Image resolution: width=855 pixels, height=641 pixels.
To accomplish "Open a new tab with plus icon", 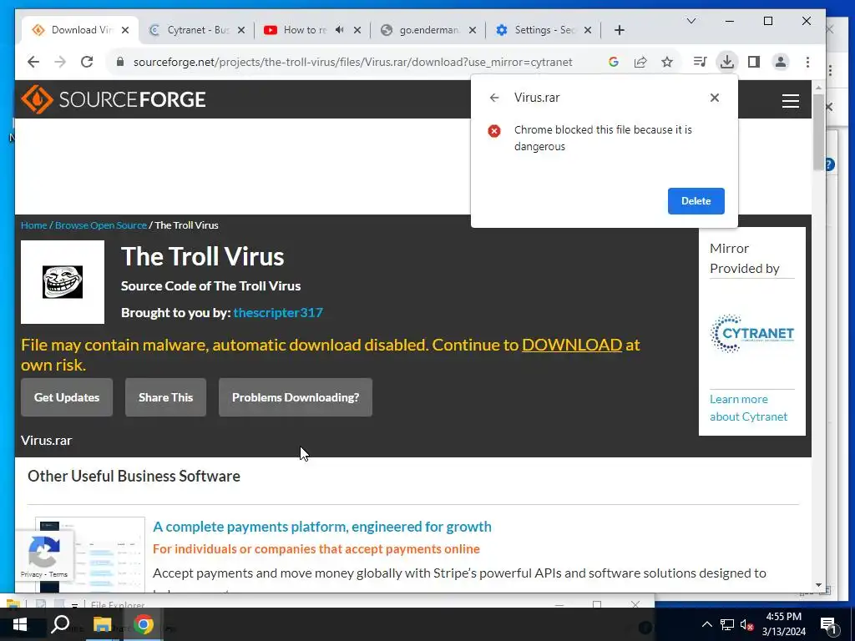I will click(619, 30).
